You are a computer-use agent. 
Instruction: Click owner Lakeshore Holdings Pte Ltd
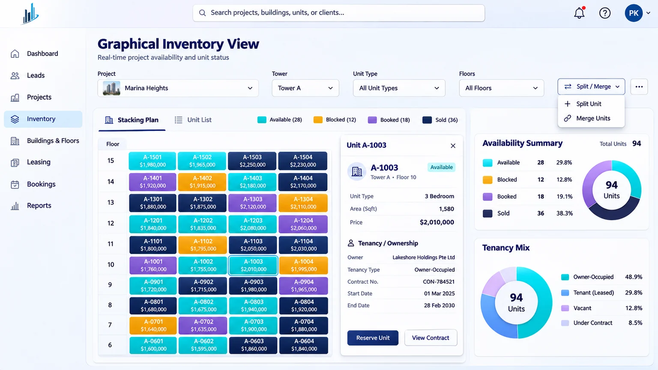point(424,257)
